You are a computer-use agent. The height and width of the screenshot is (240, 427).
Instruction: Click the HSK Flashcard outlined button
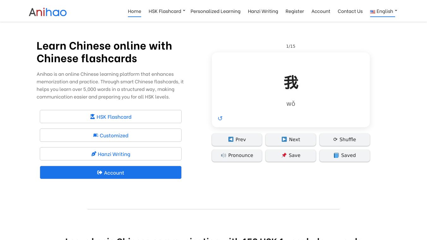click(x=111, y=117)
